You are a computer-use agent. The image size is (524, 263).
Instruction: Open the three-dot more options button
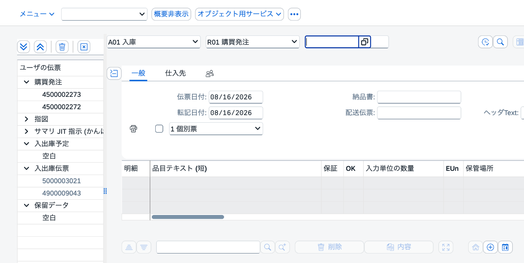click(x=294, y=14)
